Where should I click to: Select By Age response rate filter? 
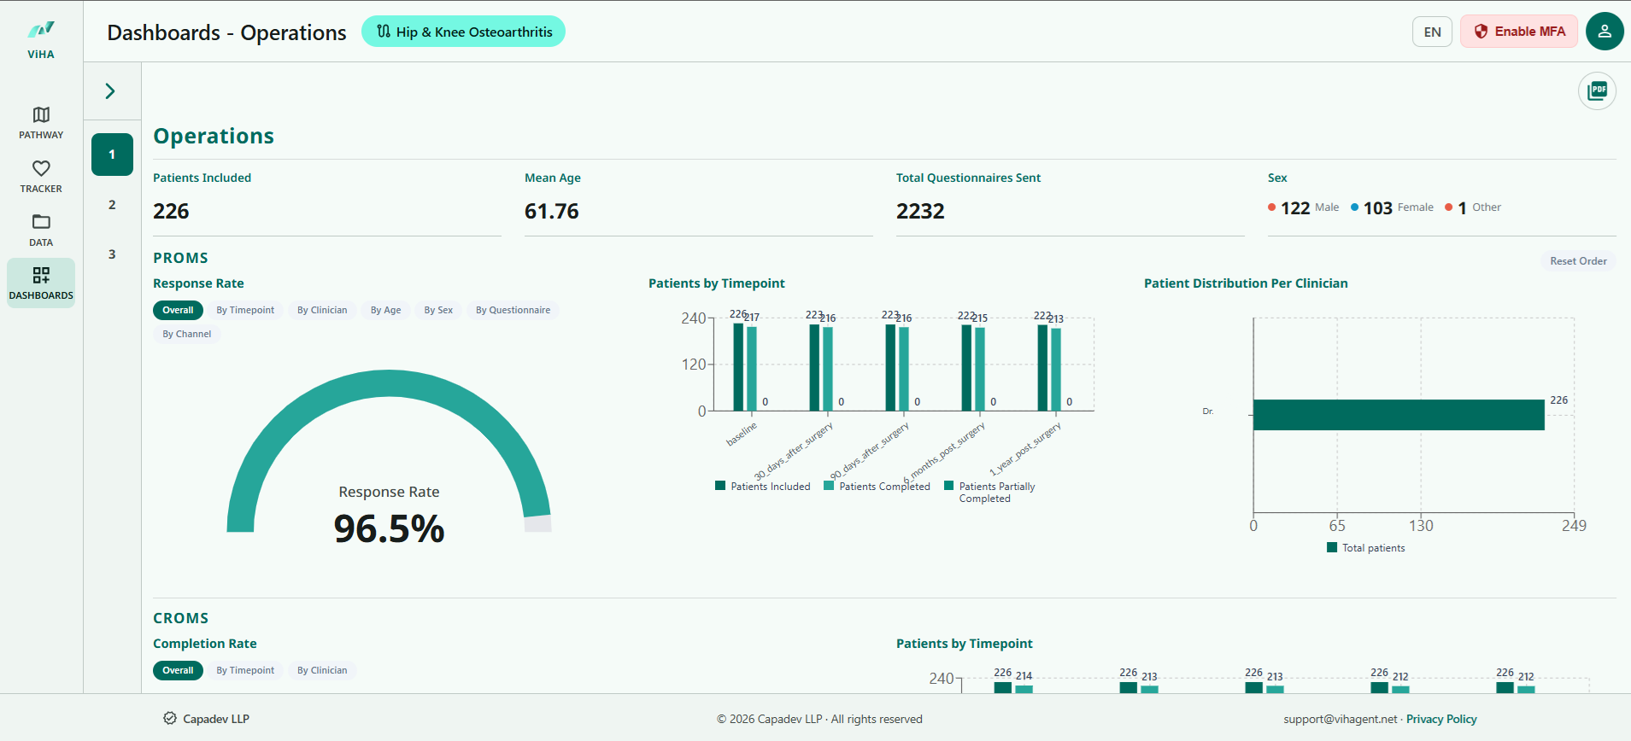[385, 310]
